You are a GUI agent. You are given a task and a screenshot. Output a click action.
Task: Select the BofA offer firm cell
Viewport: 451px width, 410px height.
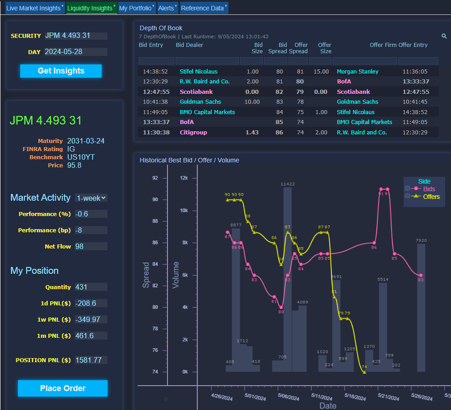coord(344,82)
